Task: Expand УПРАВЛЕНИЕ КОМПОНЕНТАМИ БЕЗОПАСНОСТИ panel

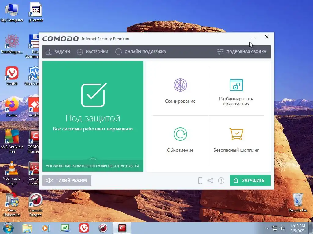Action: coord(93,165)
